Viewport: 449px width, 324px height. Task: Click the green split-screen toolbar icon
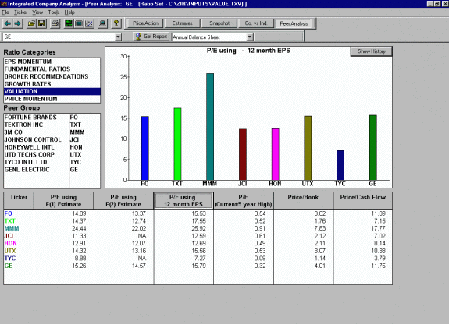[69, 23]
